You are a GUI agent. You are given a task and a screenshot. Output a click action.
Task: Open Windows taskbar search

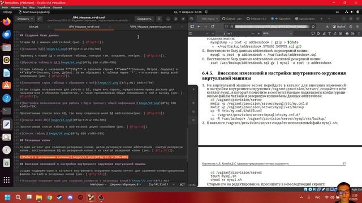(x=18, y=197)
